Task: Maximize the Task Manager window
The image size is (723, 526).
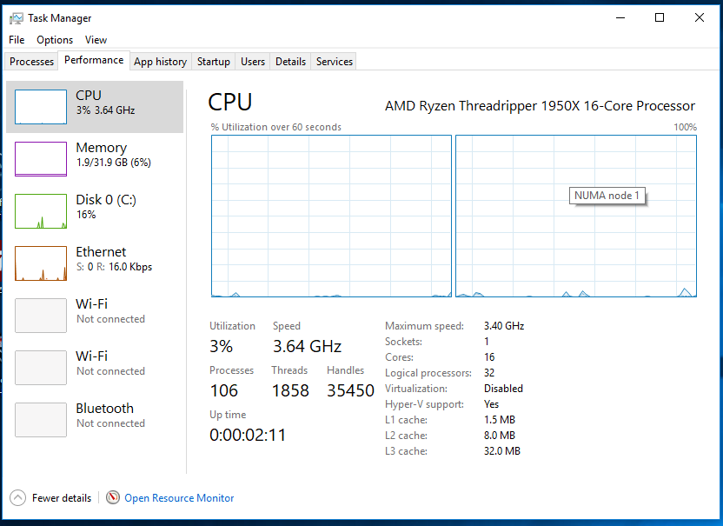Action: pyautogui.click(x=660, y=17)
